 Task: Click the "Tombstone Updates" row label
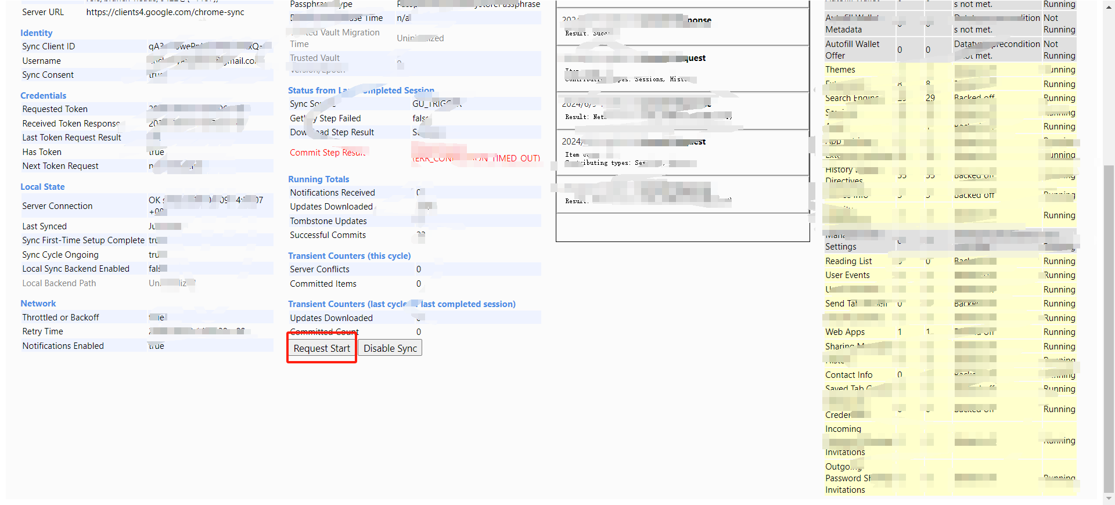click(x=328, y=221)
